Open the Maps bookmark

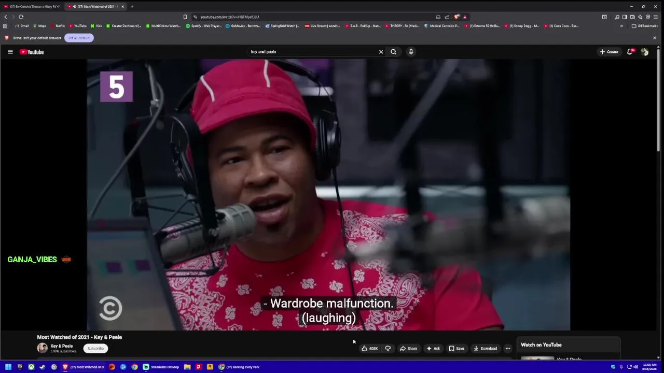(39, 26)
